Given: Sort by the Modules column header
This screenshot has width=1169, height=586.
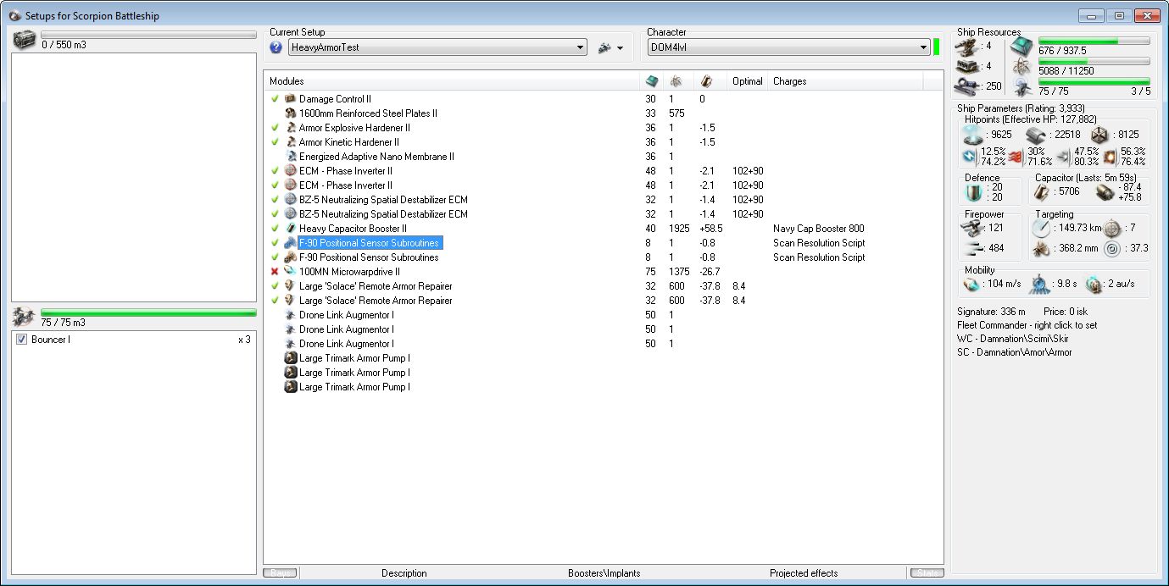Looking at the screenshot, I should click(452, 81).
